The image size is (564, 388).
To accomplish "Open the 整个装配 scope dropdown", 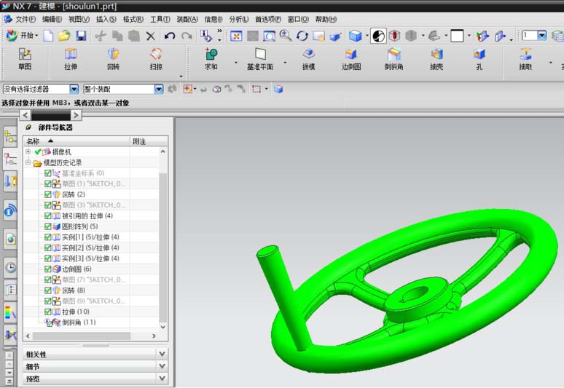I will (159, 89).
